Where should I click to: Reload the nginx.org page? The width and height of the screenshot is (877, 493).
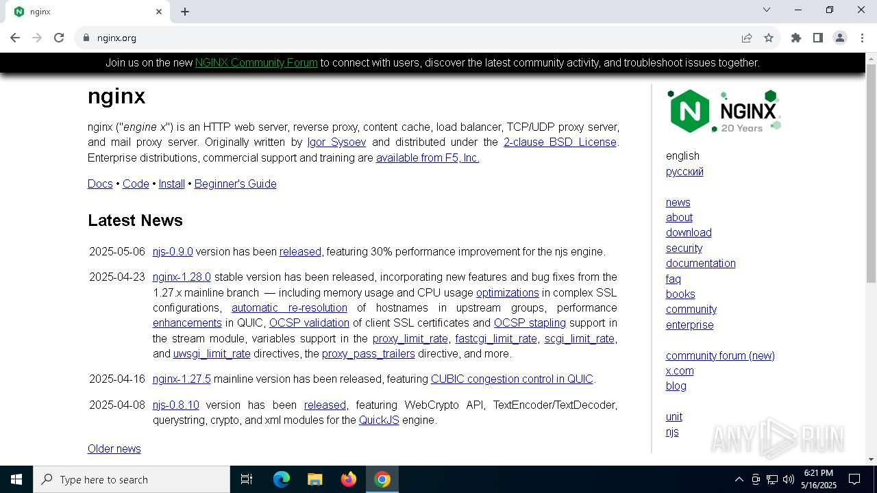click(x=59, y=38)
